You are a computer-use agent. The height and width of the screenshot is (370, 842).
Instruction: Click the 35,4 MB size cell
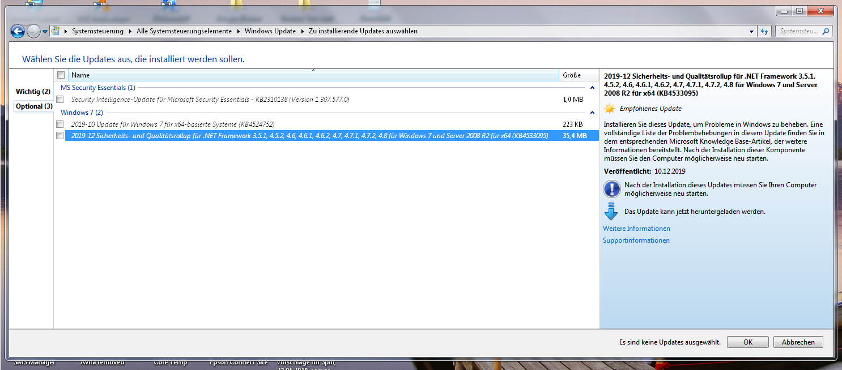(x=575, y=135)
